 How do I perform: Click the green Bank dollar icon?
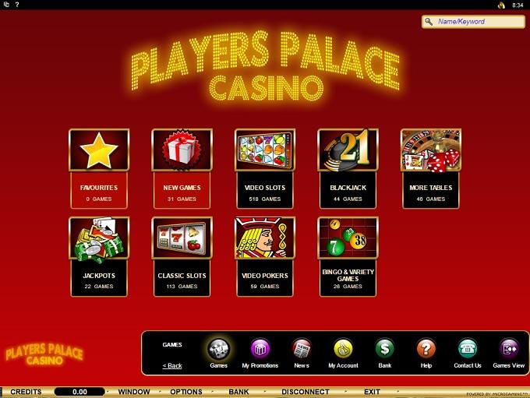[x=385, y=349]
